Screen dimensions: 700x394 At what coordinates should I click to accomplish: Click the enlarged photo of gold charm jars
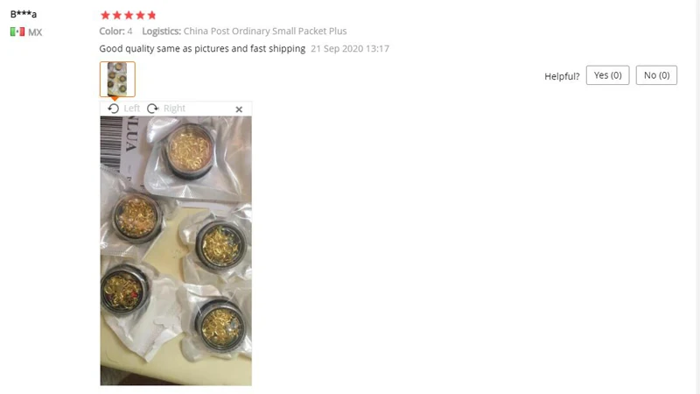pyautogui.click(x=176, y=250)
